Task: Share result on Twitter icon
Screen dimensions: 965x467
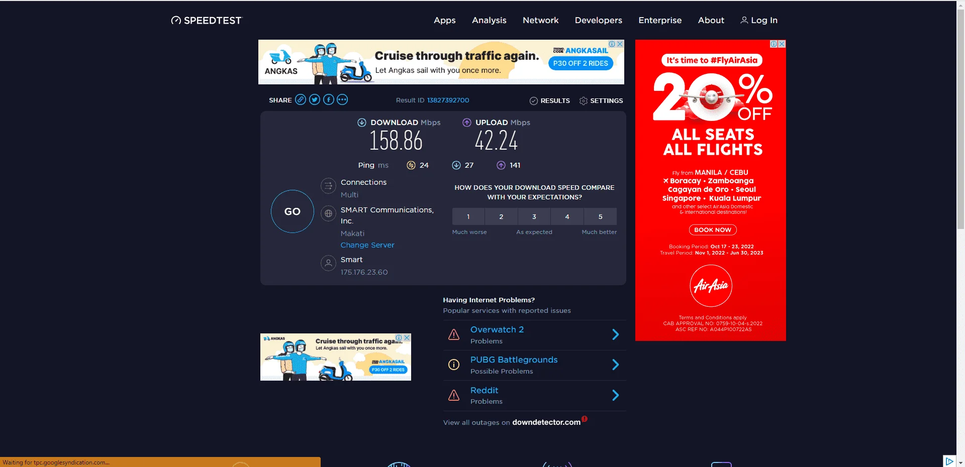Action: point(315,99)
